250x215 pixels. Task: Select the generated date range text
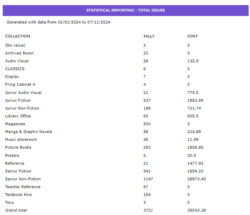click(x=58, y=22)
